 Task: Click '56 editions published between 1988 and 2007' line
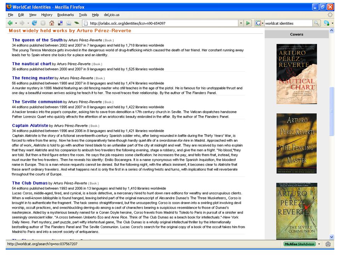[88, 83]
